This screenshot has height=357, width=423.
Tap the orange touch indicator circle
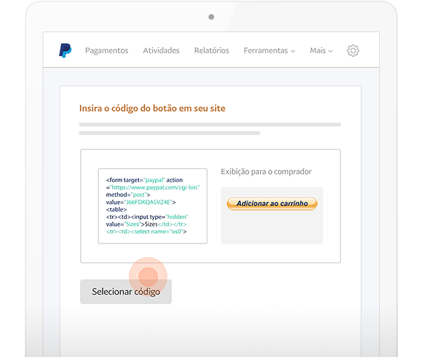point(148,276)
